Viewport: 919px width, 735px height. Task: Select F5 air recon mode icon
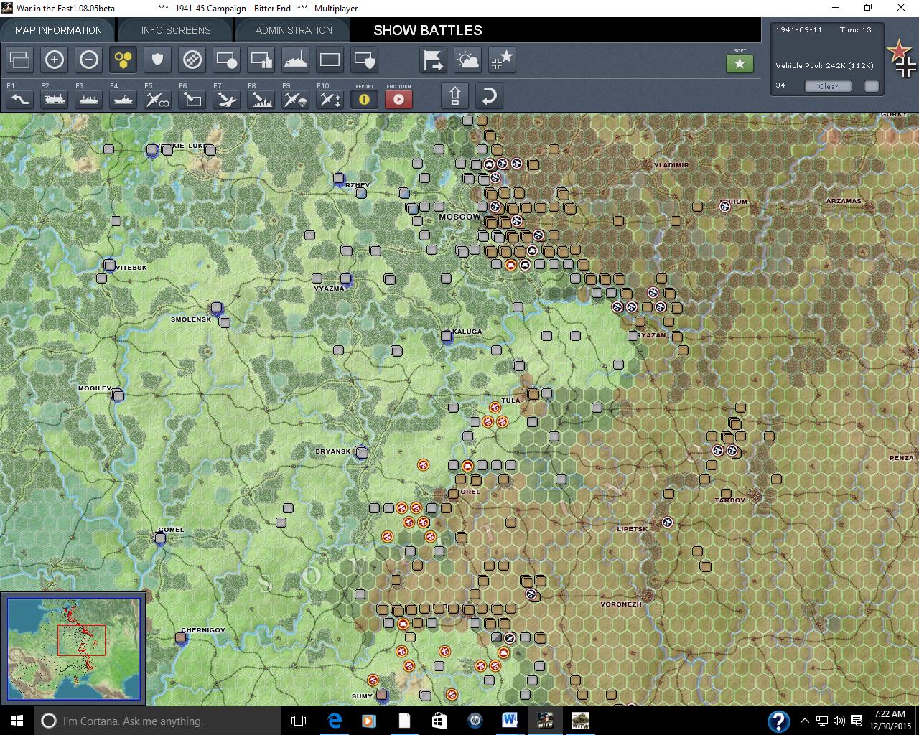point(158,99)
